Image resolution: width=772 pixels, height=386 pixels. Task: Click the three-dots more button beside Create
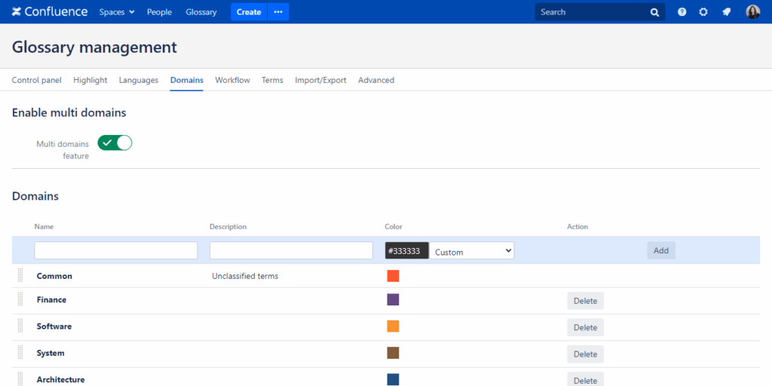(278, 12)
